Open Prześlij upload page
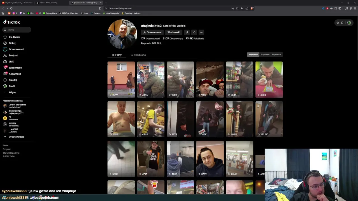Viewport: 358px width, 201px height. 10,80
